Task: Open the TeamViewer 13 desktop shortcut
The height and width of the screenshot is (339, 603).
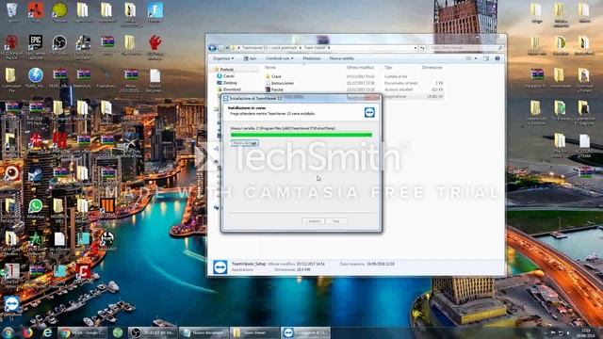Action: click(11, 306)
